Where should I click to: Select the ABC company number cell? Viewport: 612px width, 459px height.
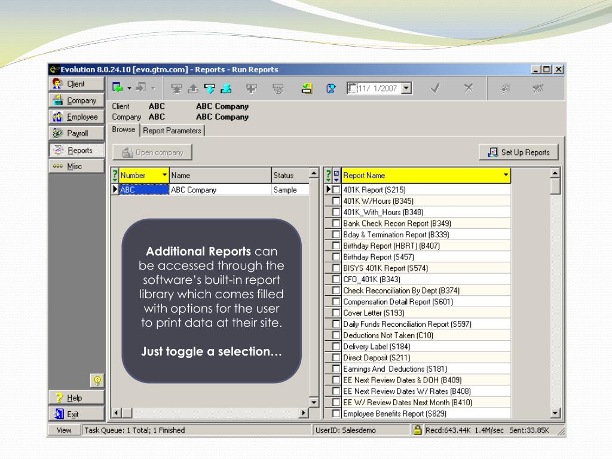(x=144, y=189)
